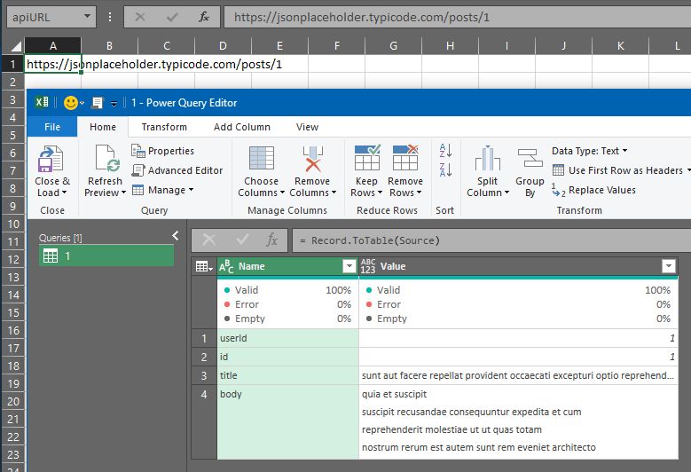Switch to the View tab
The height and width of the screenshot is (472, 691).
307,127
